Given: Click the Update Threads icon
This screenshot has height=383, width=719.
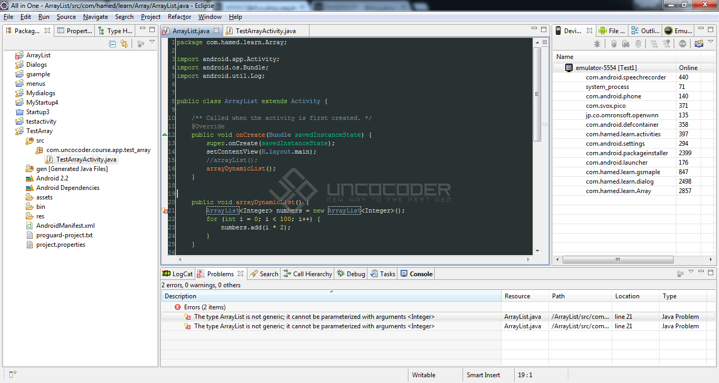Looking at the screenshot, I should (654, 44).
